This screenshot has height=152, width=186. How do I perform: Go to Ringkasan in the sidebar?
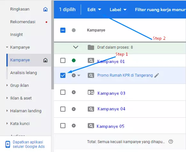20,9
